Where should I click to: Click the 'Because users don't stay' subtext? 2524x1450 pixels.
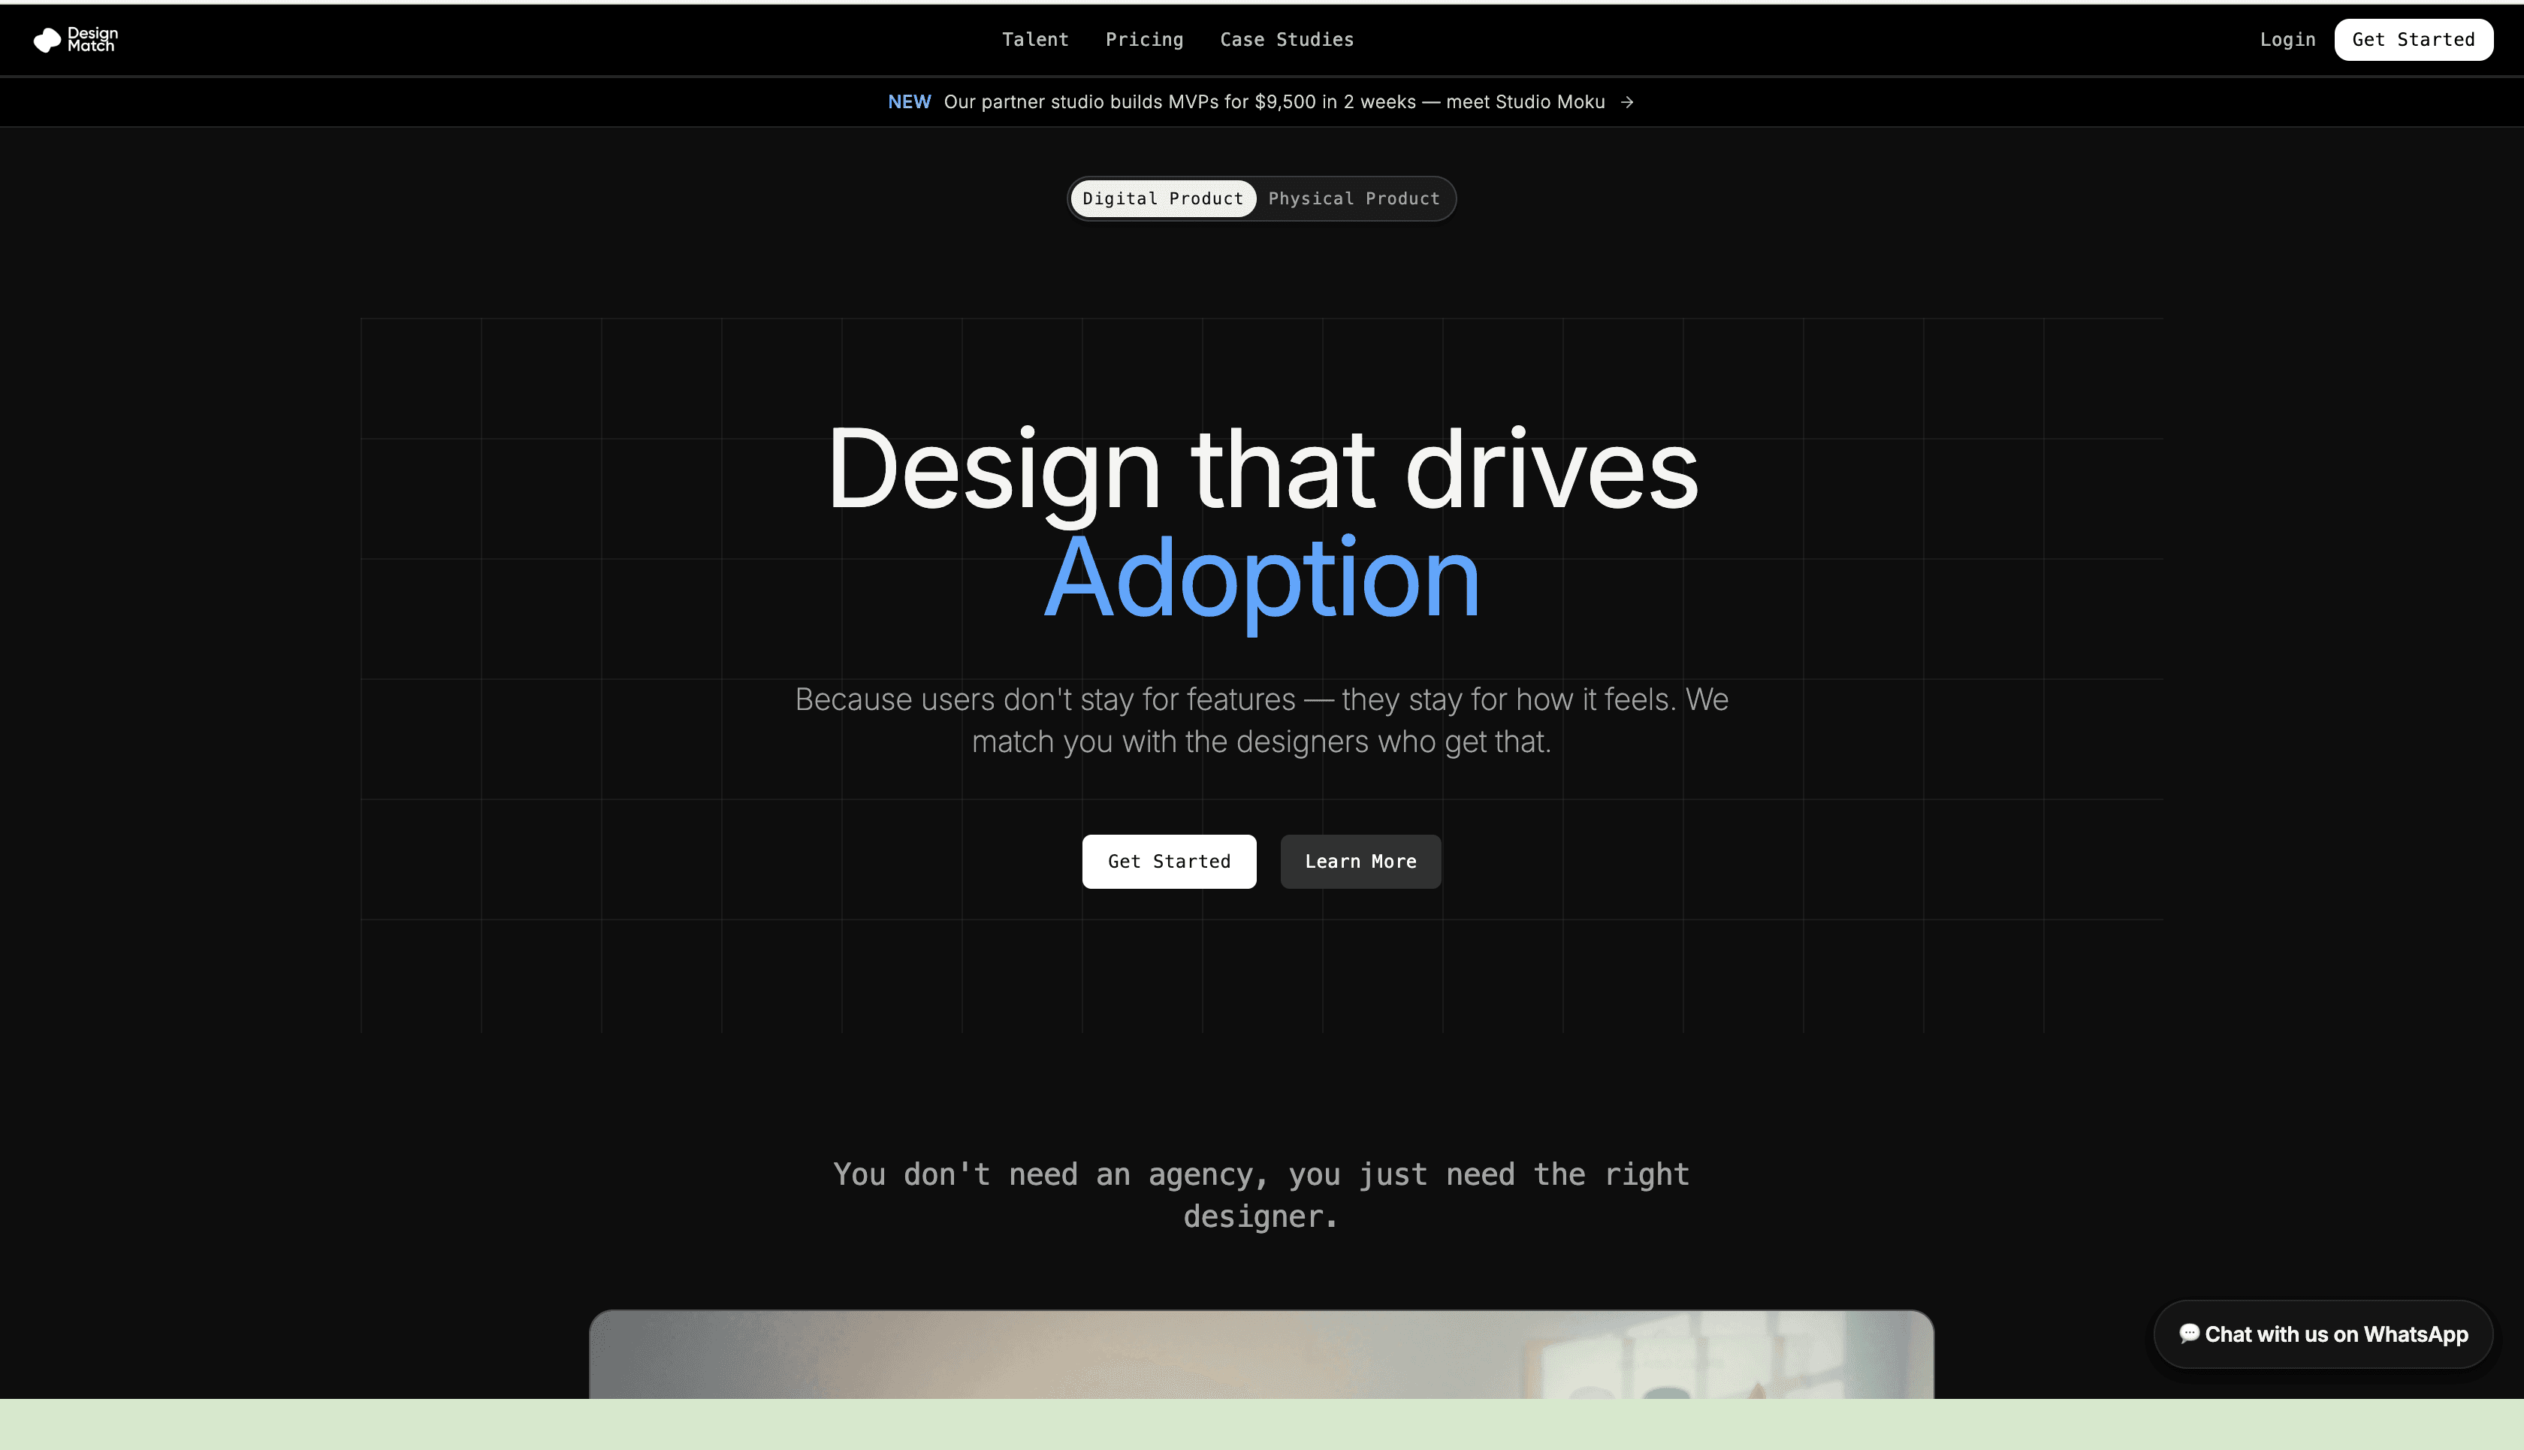coord(1261,720)
